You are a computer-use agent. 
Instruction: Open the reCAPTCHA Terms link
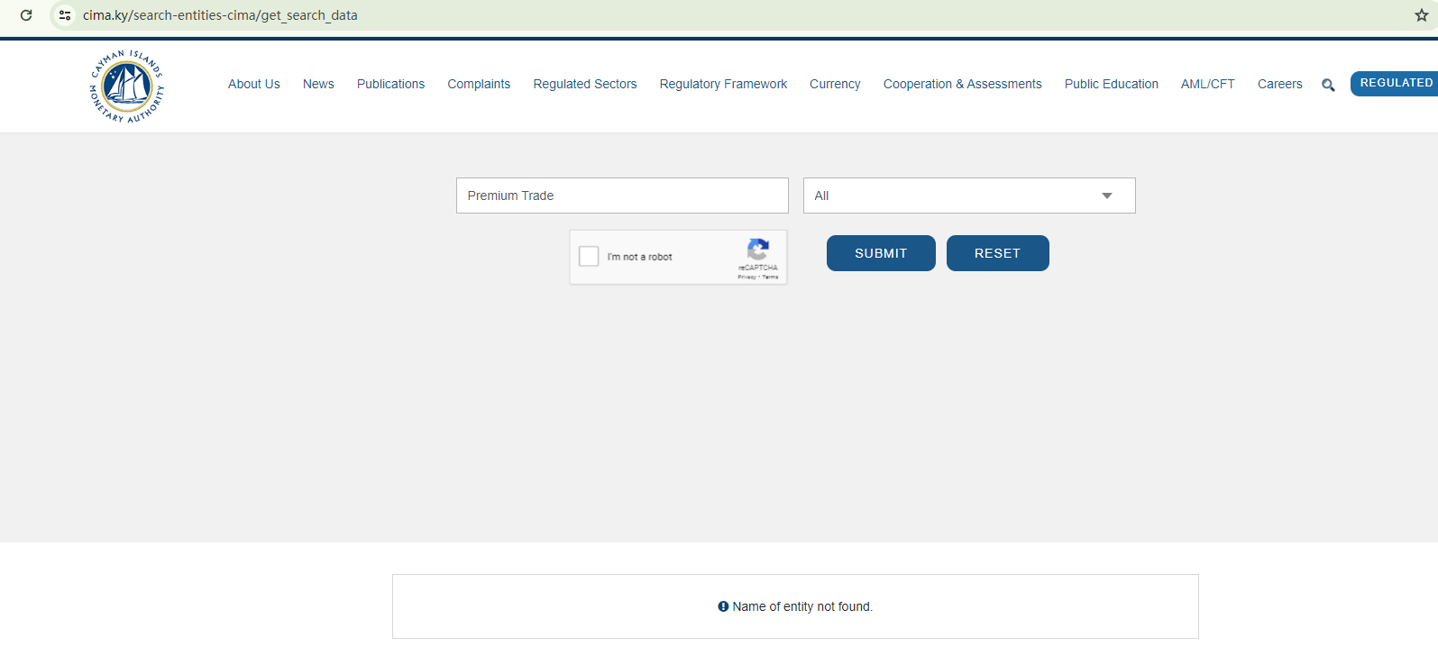[x=771, y=278]
